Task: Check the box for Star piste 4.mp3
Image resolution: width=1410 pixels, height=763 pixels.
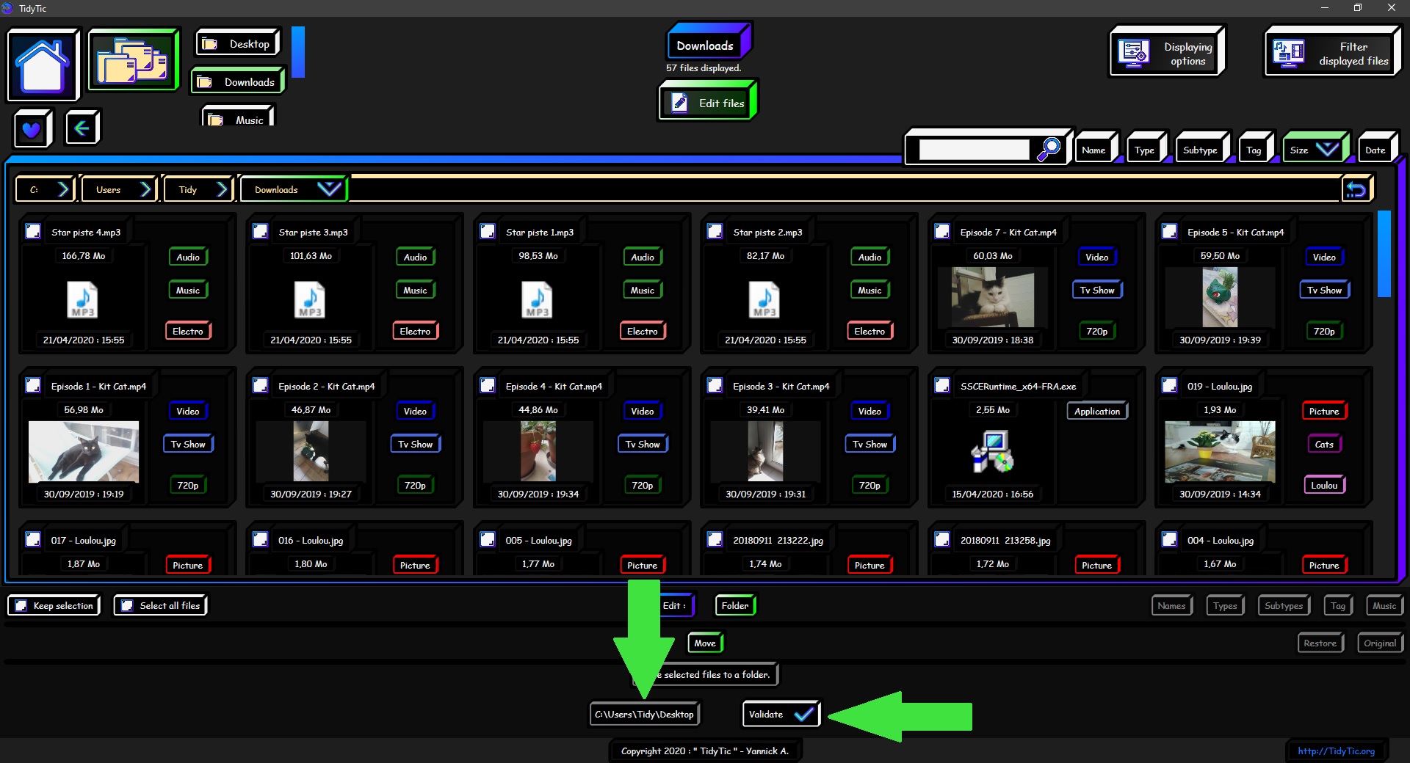Action: [x=33, y=232]
